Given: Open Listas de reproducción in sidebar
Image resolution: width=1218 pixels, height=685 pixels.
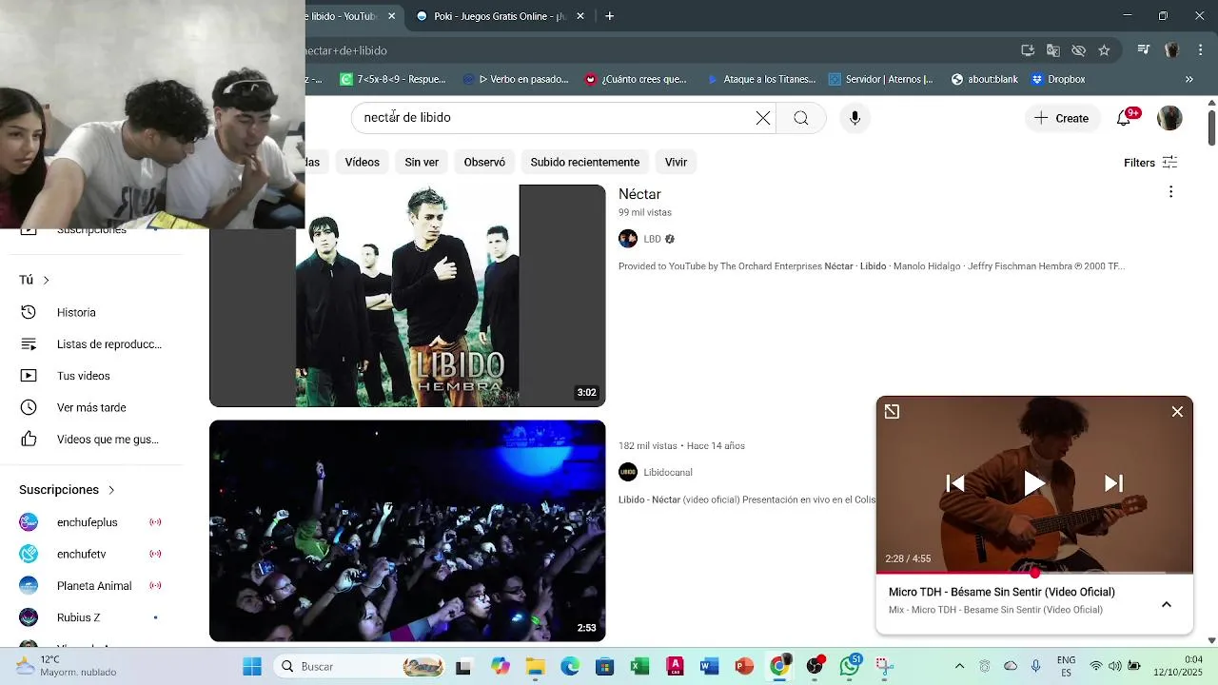Looking at the screenshot, I should 91,344.
